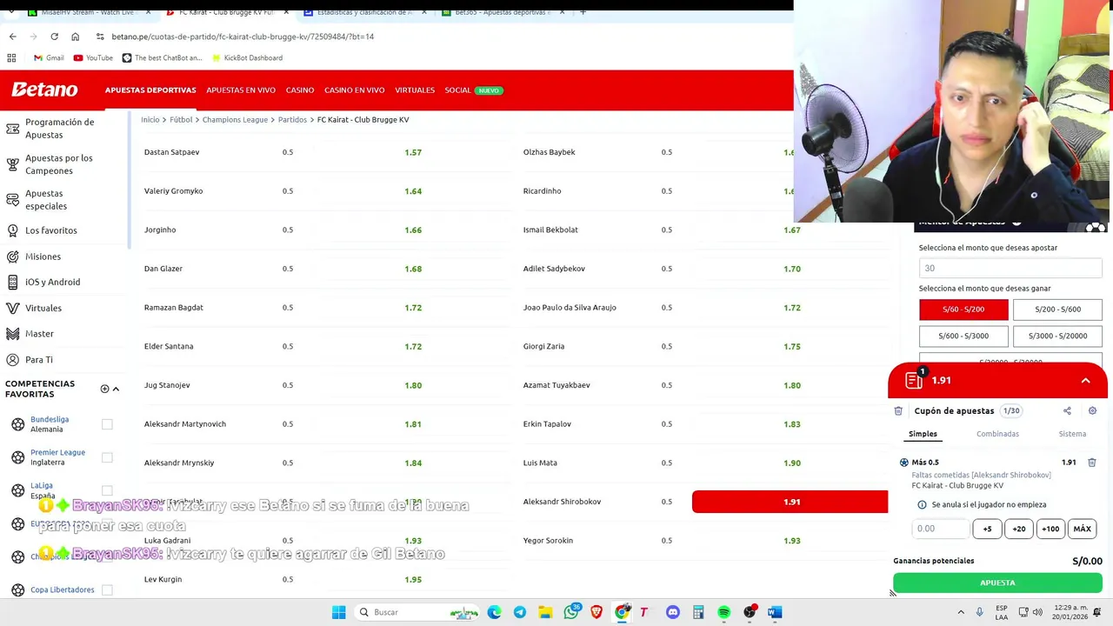Add +100 to the stake
Viewport: 1113px width, 626px height.
coord(1050,529)
